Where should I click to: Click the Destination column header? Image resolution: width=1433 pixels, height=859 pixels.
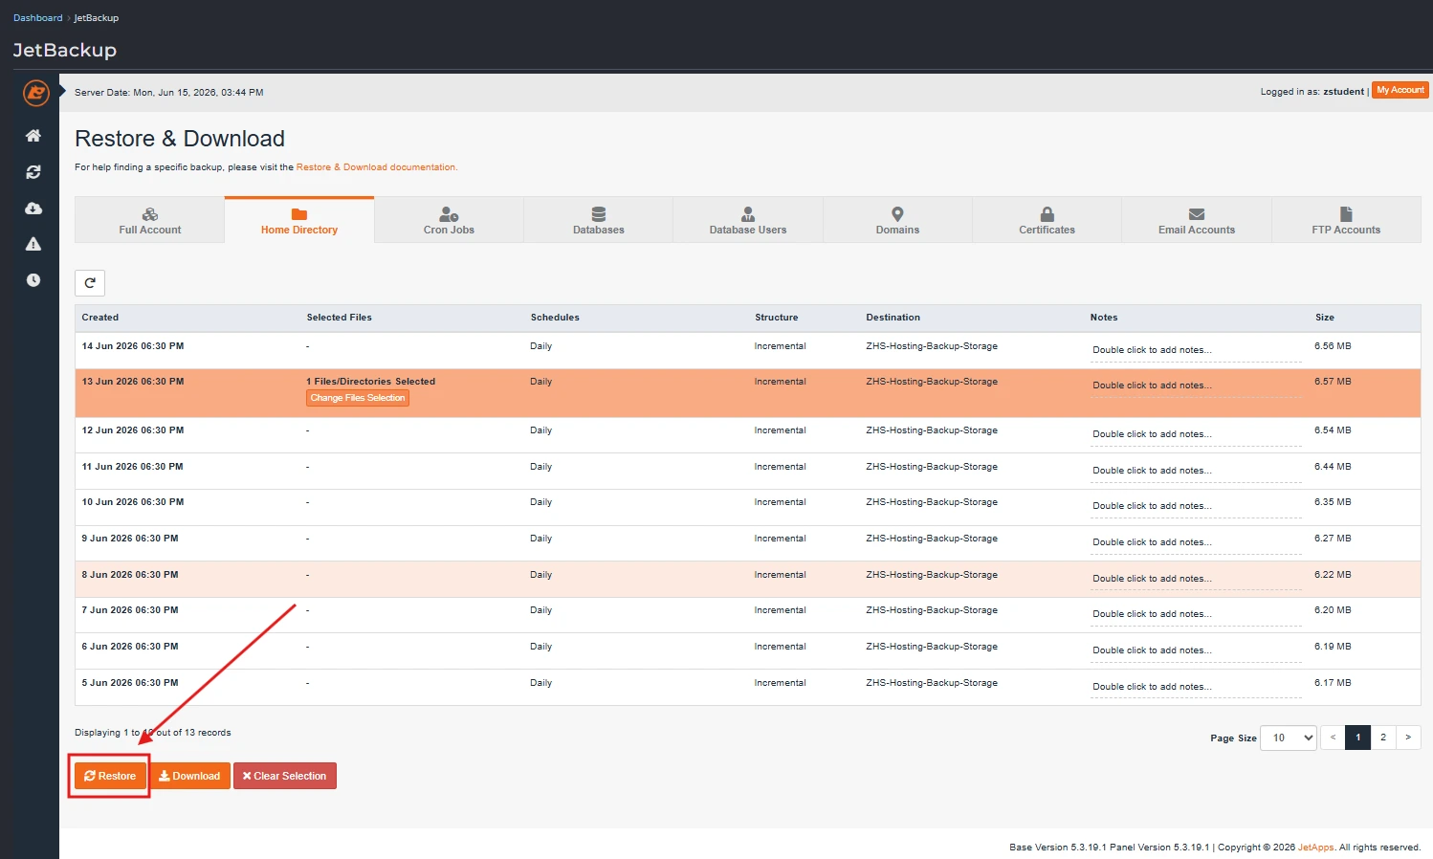click(893, 318)
